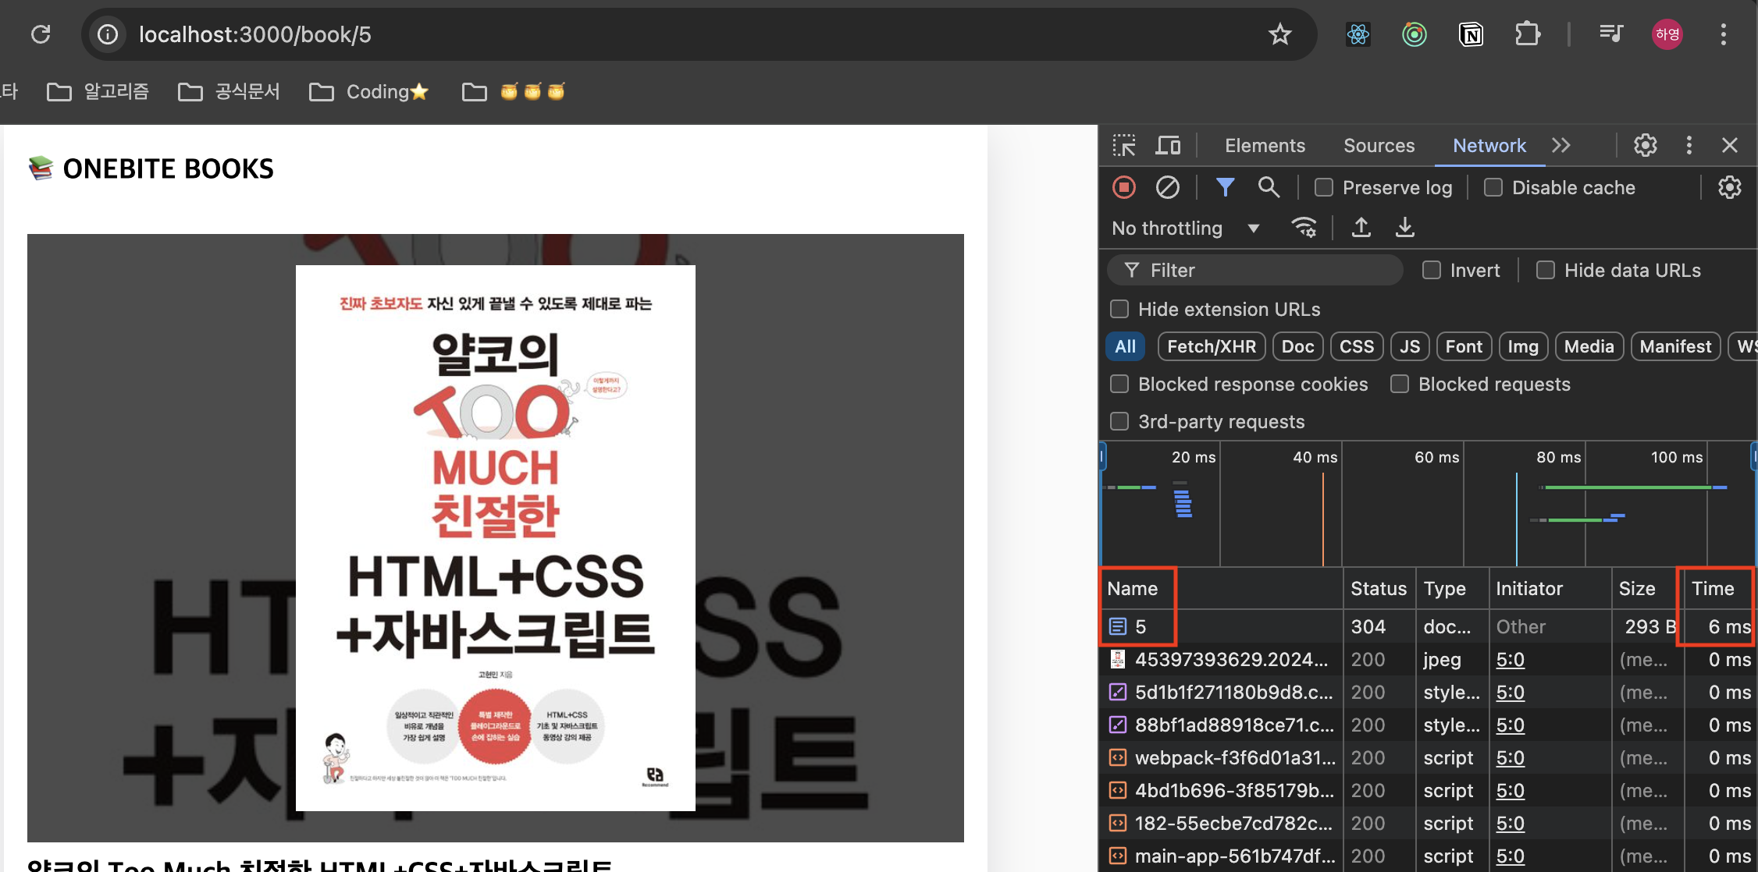Enable the Preserve log checkbox
The width and height of the screenshot is (1758, 872).
pos(1324,188)
